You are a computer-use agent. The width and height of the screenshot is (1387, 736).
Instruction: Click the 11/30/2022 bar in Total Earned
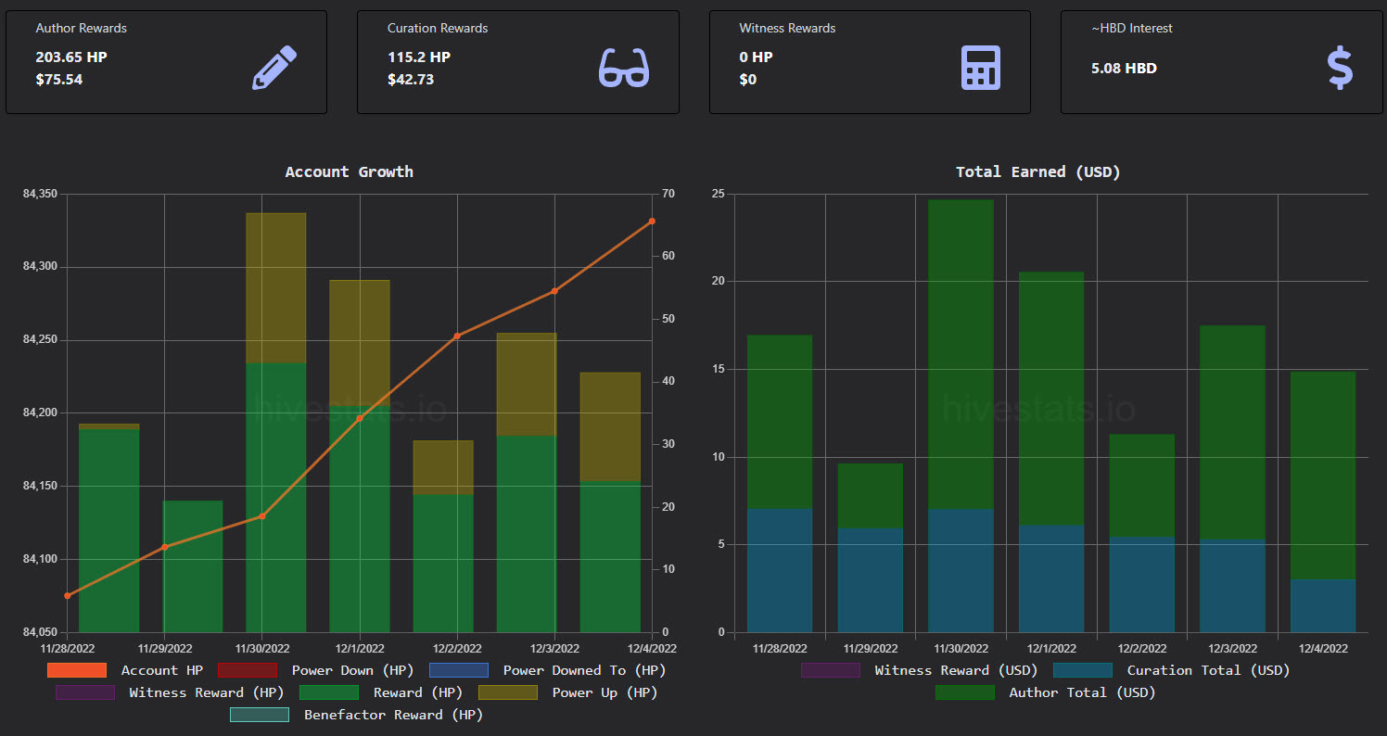click(961, 416)
